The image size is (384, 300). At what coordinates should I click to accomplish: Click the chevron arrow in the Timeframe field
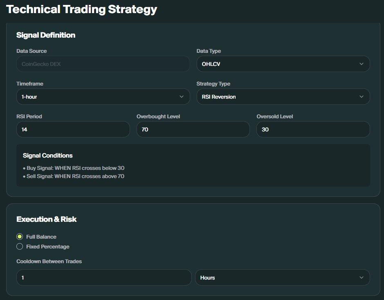182,97
